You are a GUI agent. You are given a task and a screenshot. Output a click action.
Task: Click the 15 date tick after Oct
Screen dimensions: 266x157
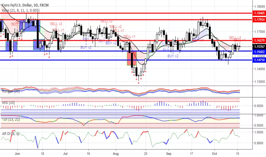click(237, 154)
